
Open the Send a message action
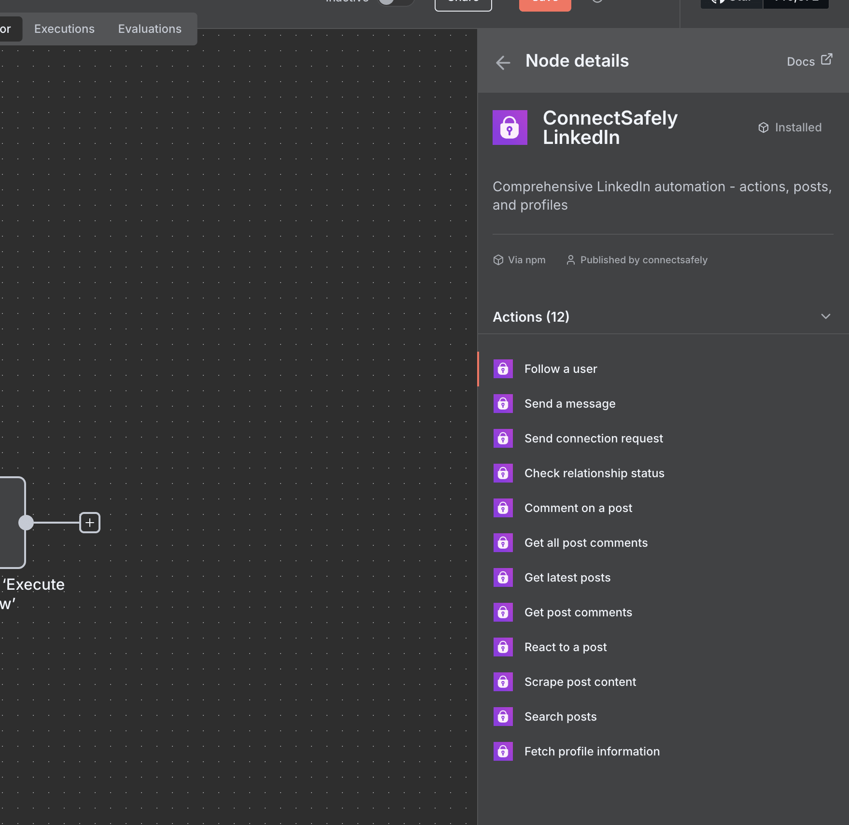(x=570, y=403)
